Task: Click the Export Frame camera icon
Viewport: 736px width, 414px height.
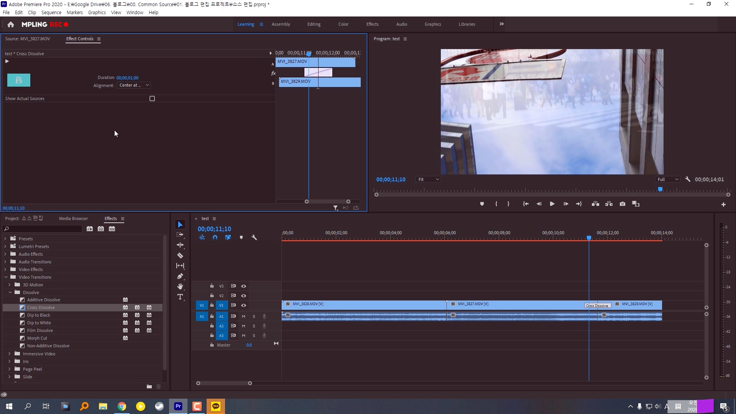Action: pos(623,204)
